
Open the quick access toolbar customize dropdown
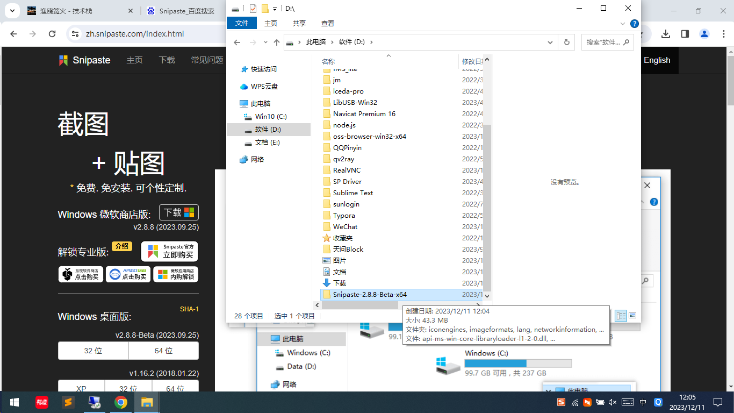tap(275, 9)
